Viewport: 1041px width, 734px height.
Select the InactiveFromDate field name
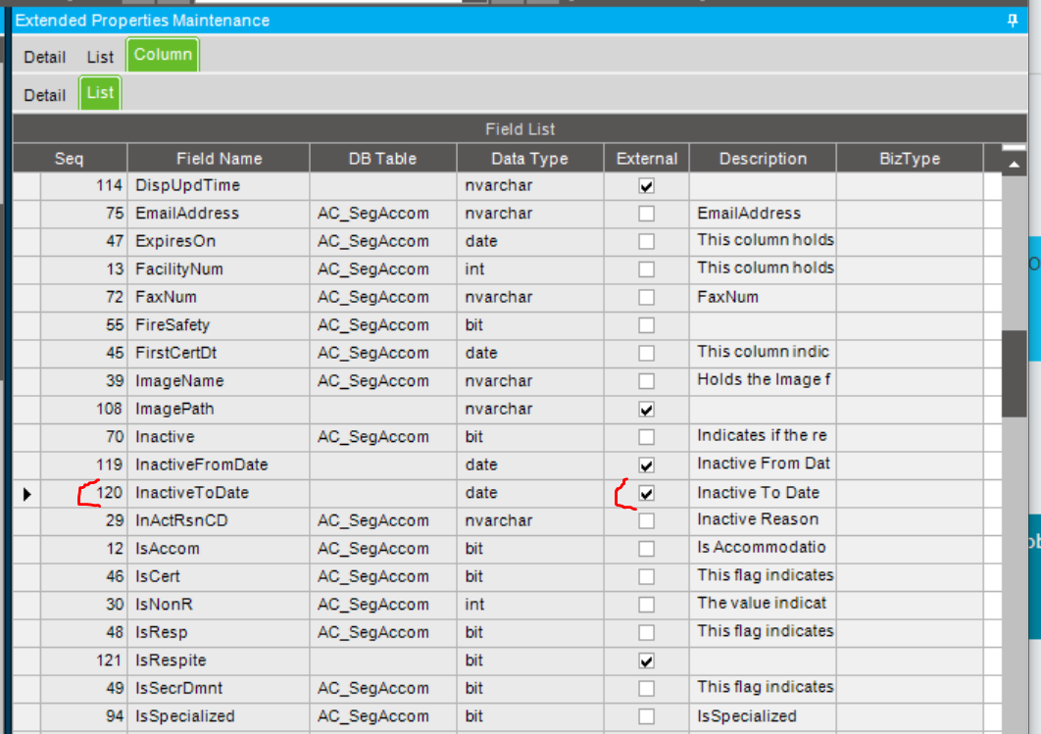pos(219,465)
